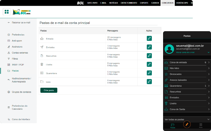The image size is (211, 131).
Task: Open Anti-spam settings in sidebar
Action: 17,41
